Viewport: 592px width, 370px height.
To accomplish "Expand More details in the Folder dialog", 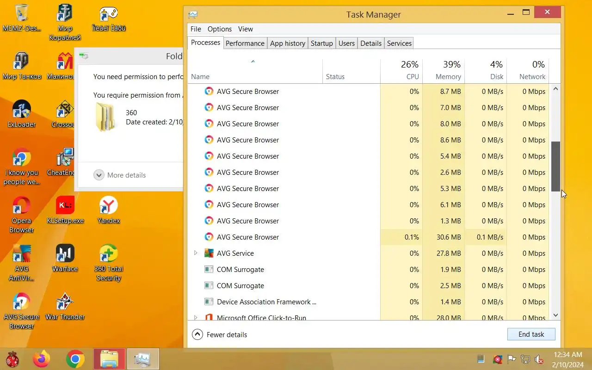I will coord(120,175).
